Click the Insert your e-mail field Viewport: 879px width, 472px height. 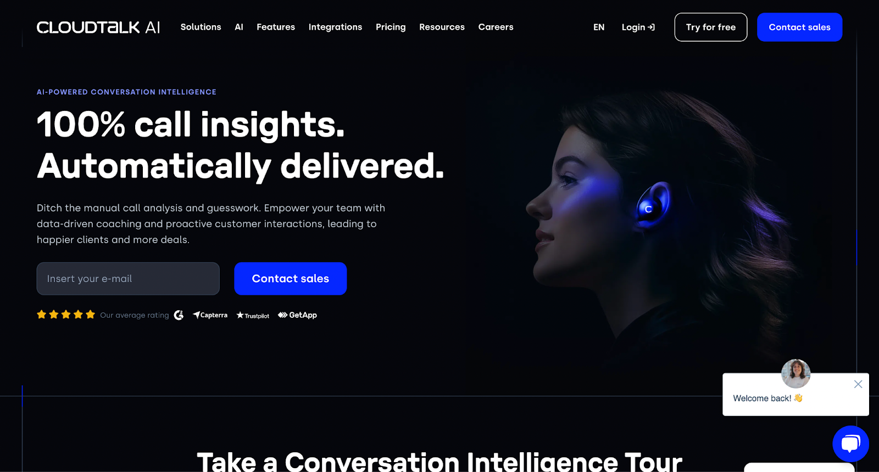[x=128, y=278]
